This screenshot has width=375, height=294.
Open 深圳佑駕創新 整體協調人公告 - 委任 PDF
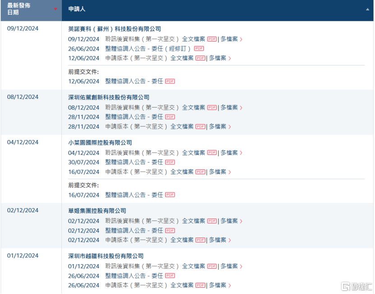click(x=170, y=117)
